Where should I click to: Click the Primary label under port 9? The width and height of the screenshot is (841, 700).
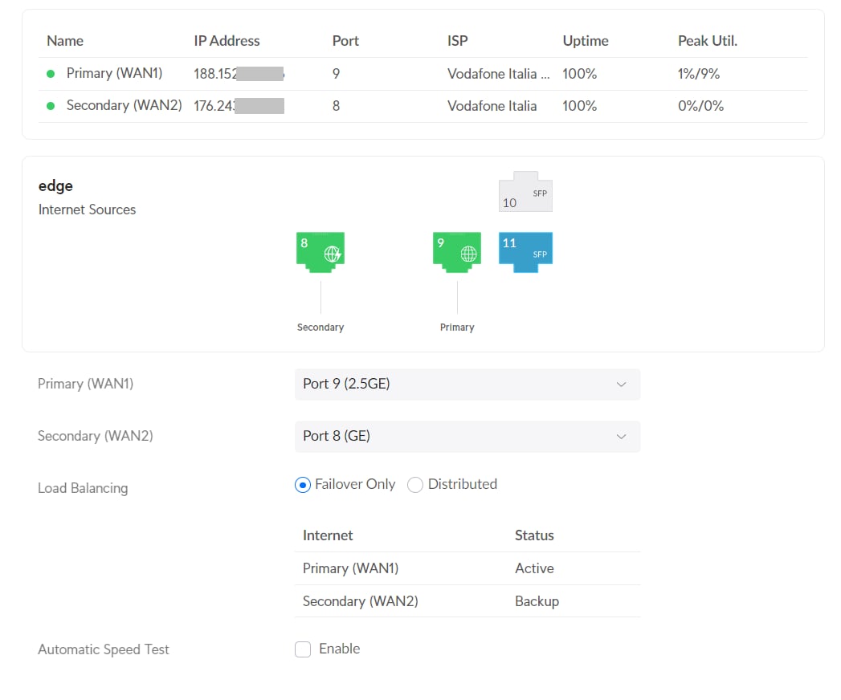click(x=457, y=328)
